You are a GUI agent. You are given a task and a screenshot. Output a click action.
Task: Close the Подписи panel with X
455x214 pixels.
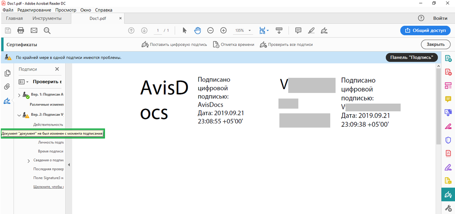click(57, 69)
